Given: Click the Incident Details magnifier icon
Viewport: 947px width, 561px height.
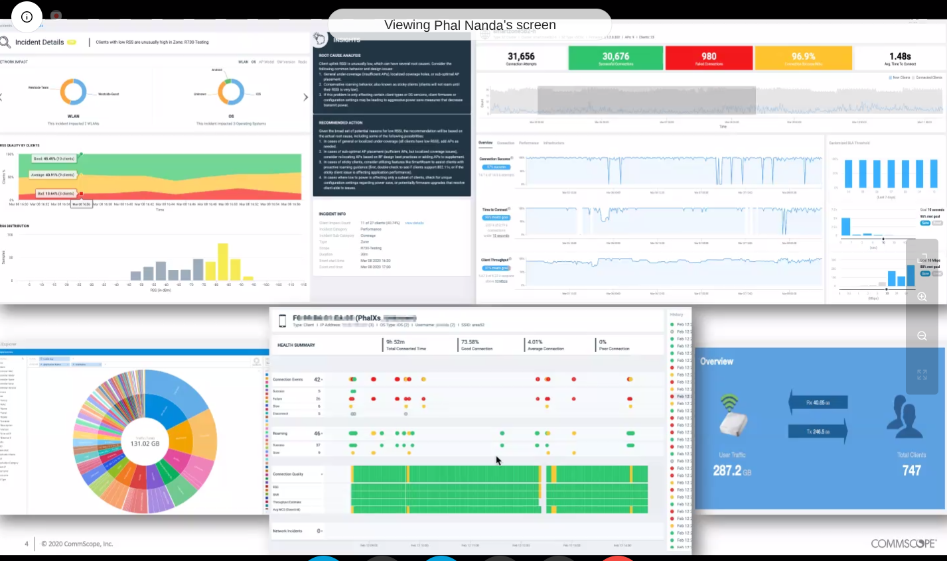Looking at the screenshot, I should coord(5,42).
